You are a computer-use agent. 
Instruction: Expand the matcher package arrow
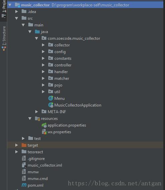click(43, 78)
